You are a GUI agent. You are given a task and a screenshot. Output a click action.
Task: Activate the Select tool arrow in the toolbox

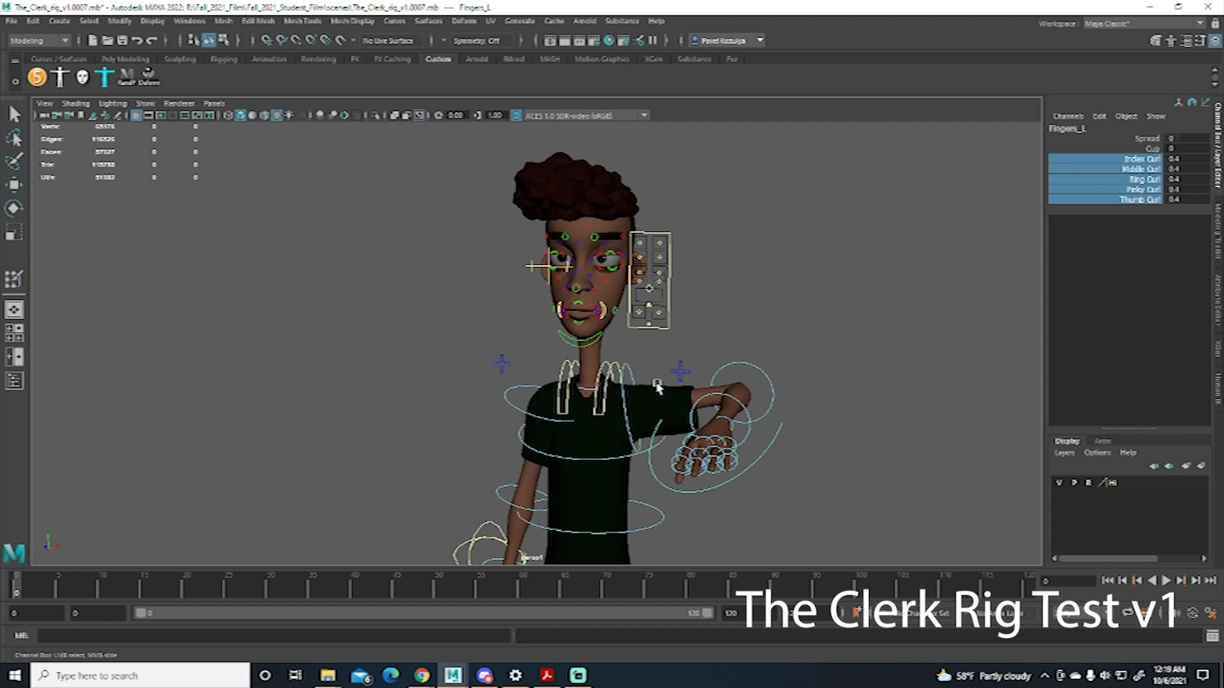point(14,114)
